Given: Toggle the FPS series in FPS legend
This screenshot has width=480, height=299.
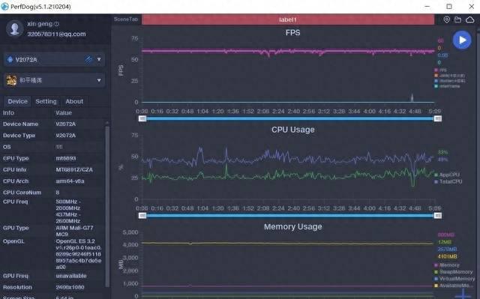Looking at the screenshot, I should pyautogui.click(x=440, y=70).
